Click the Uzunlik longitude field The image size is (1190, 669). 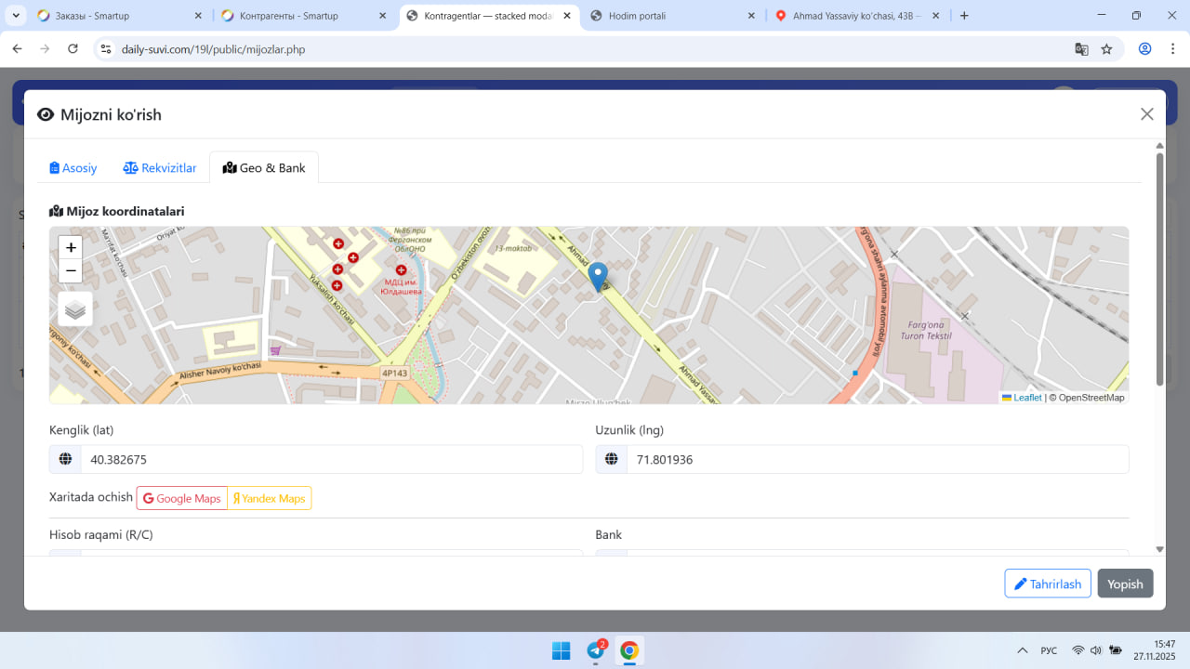(x=877, y=459)
